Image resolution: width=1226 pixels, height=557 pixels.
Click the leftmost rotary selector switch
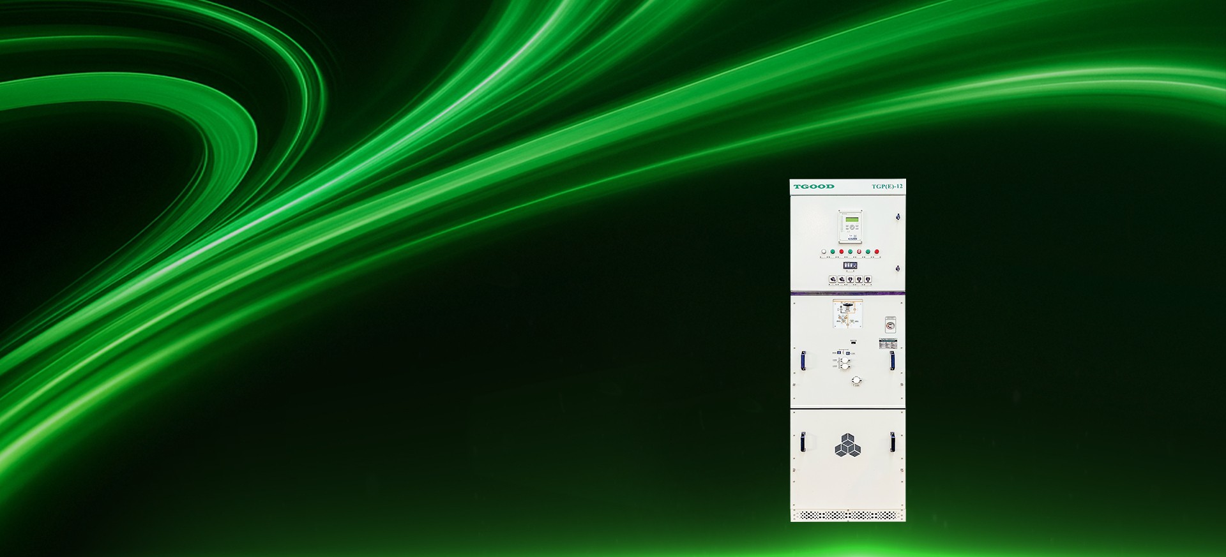tap(833, 279)
